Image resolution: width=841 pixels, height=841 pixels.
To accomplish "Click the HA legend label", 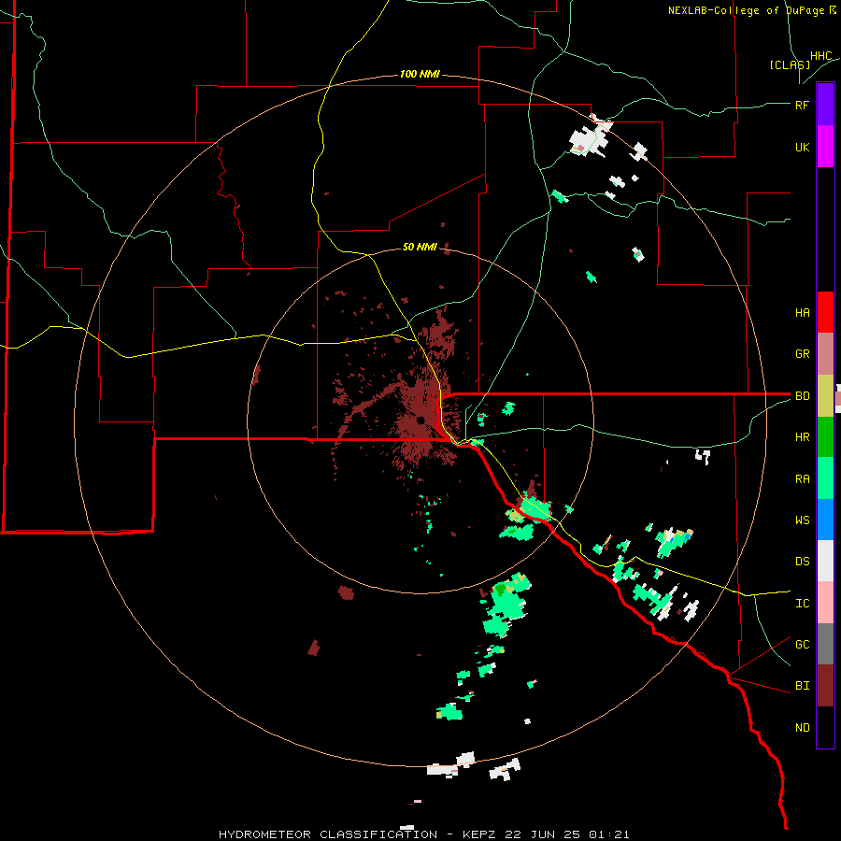I will (x=802, y=313).
